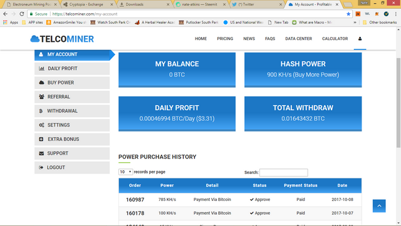Viewport: 401px width, 226px height.
Task: Sort table by Detail column
Action: click(212, 185)
